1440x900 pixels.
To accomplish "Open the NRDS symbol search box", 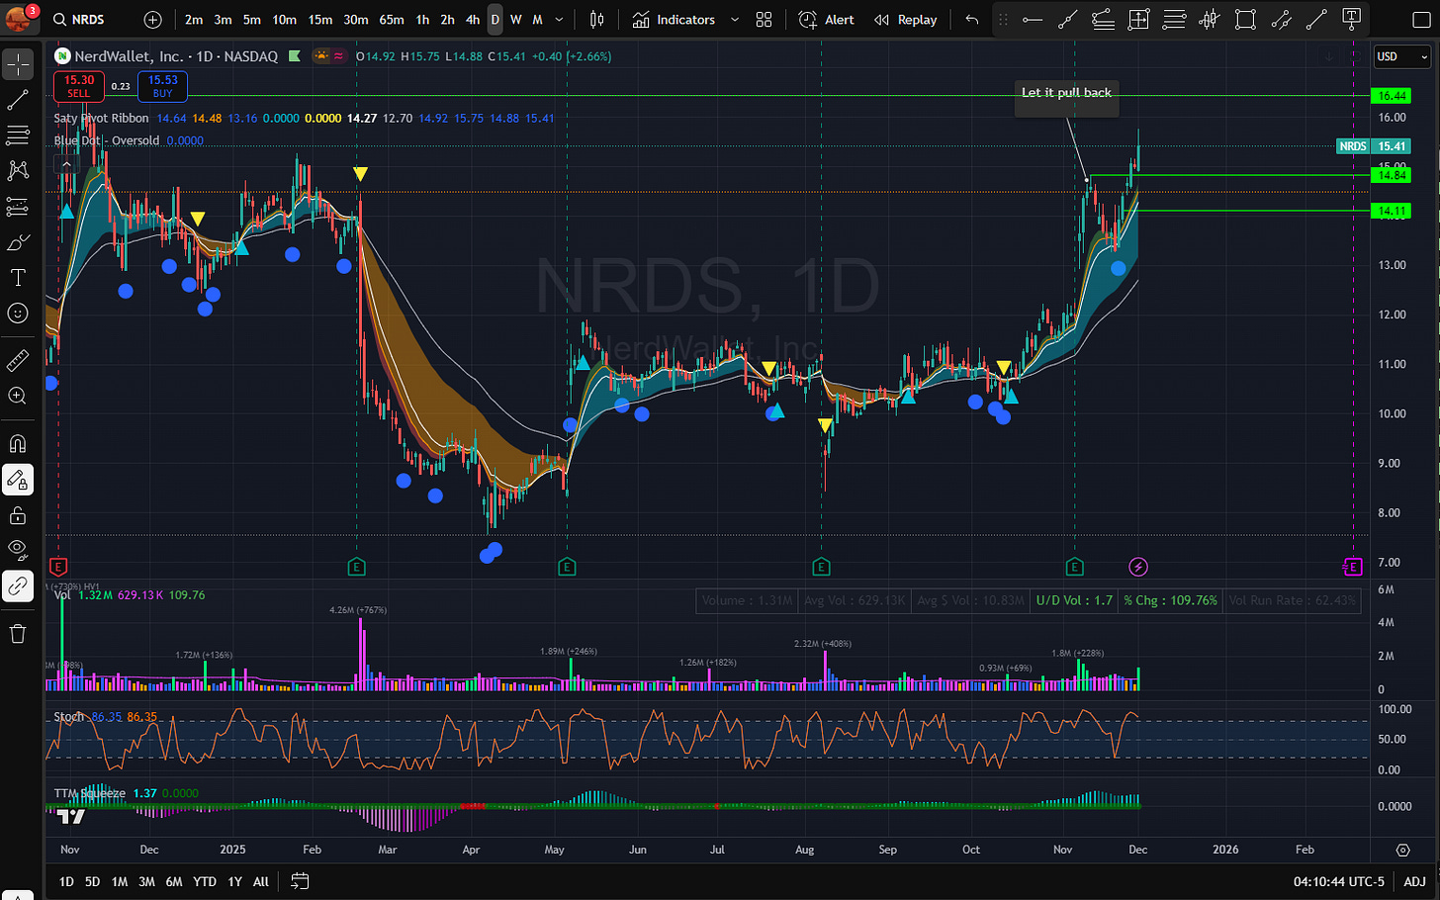I will [79, 20].
